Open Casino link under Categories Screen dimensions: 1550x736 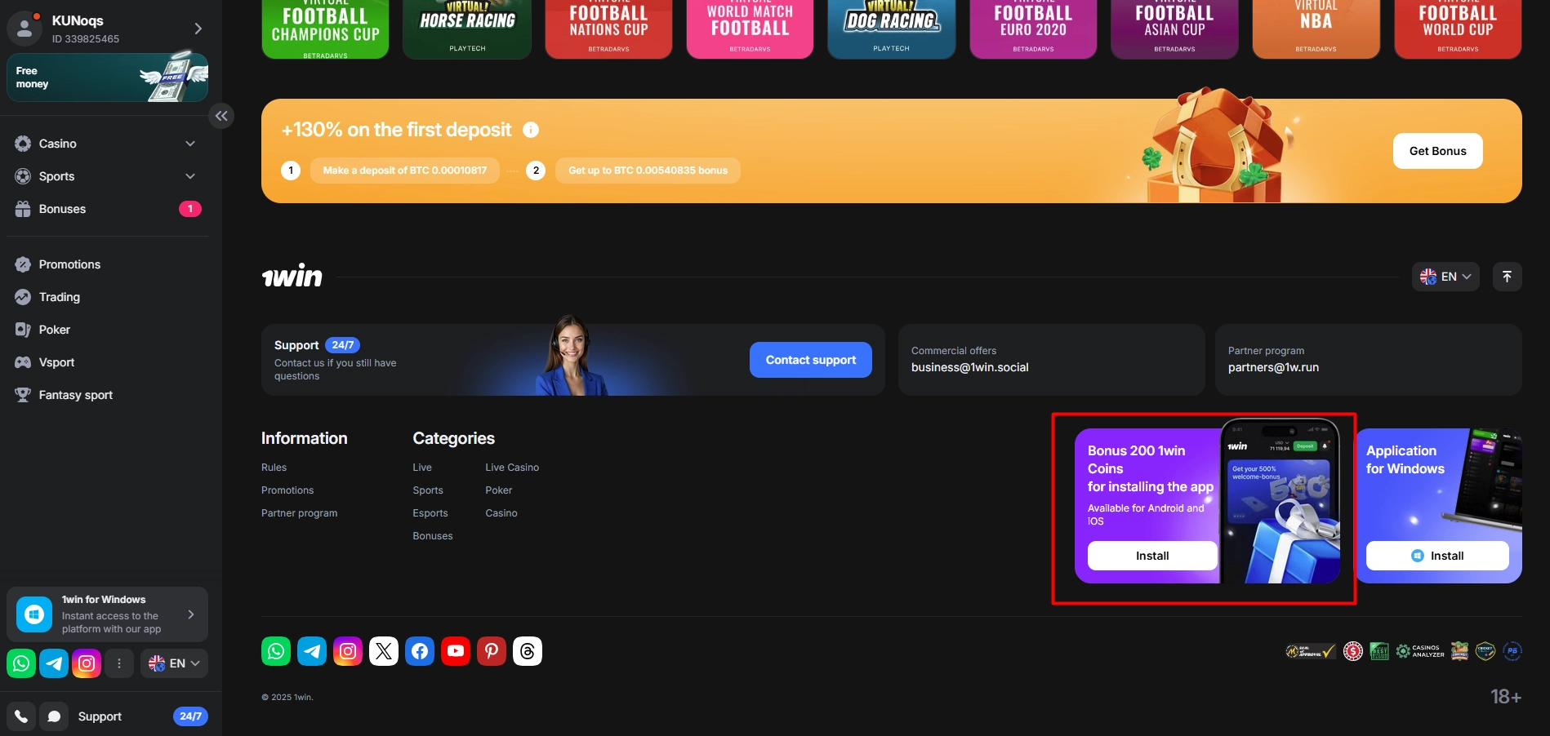click(x=501, y=513)
